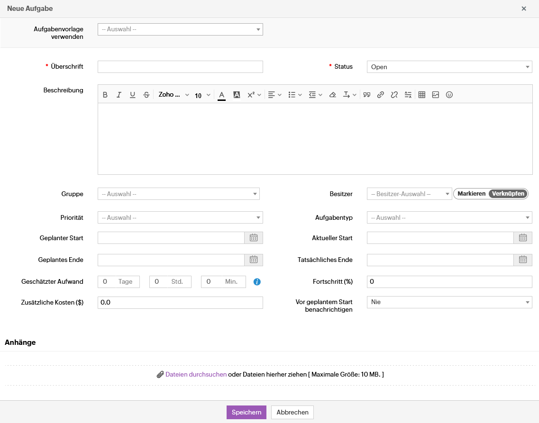This screenshot has width=539, height=423.
Task: Open the Vor geplantem Start benachrichtigen dropdown
Action: coord(449,302)
